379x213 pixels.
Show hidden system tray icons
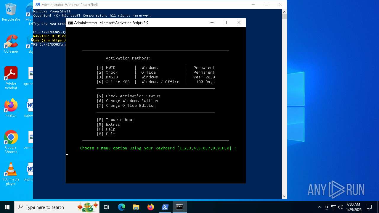coord(319,207)
